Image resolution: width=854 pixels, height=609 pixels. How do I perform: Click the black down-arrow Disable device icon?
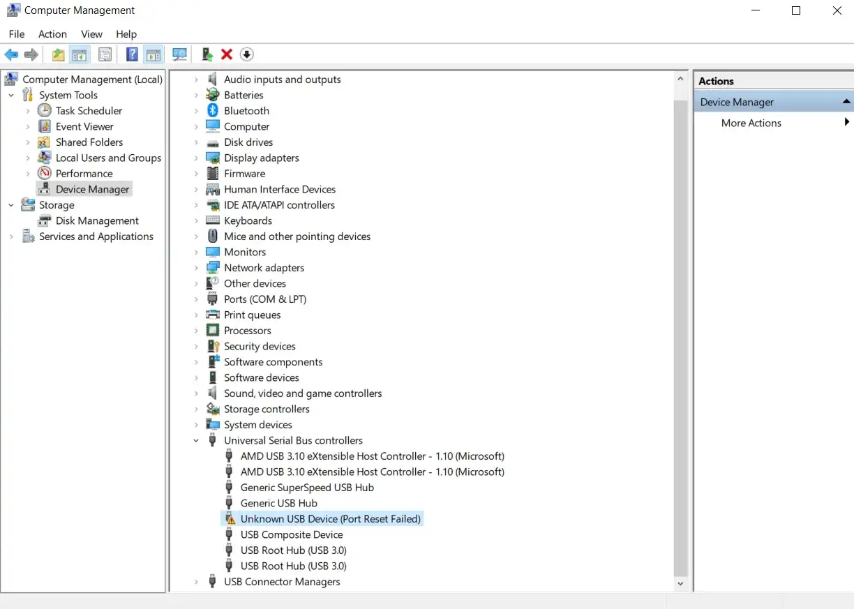click(246, 54)
